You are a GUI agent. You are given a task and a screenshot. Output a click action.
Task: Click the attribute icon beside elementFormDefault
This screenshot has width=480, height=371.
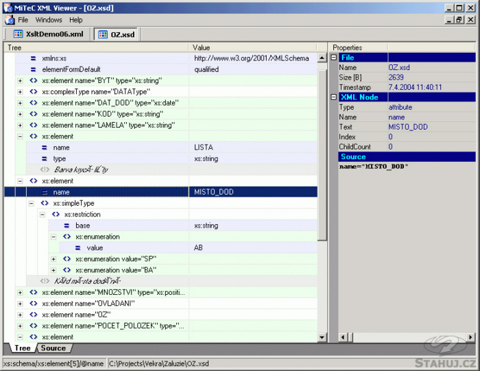[x=33, y=69]
